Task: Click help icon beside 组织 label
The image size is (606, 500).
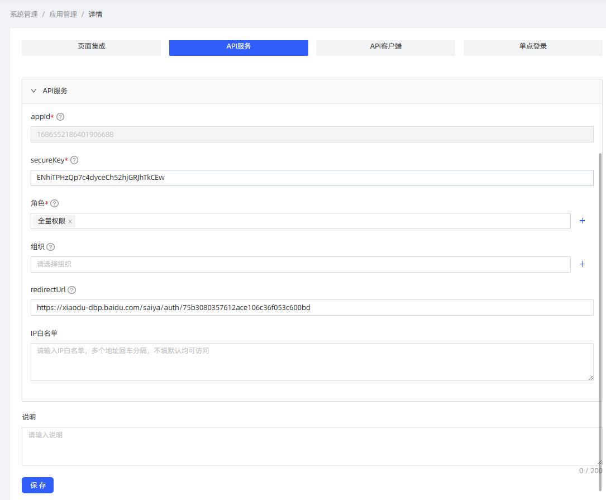Action: coord(51,247)
